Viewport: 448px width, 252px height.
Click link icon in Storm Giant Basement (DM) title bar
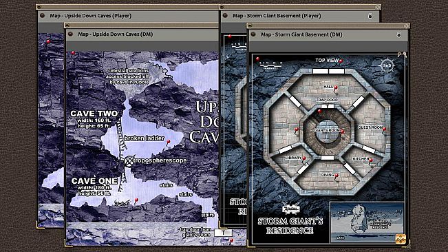tap(253, 34)
